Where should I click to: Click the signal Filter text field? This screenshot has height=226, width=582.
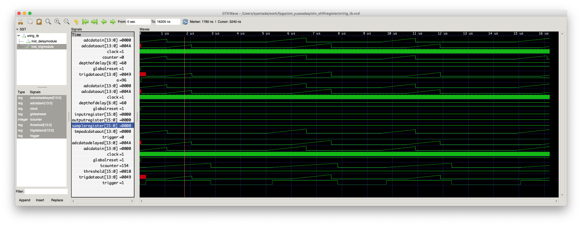coord(46,192)
